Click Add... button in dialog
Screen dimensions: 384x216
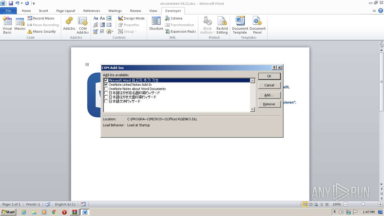point(269,95)
